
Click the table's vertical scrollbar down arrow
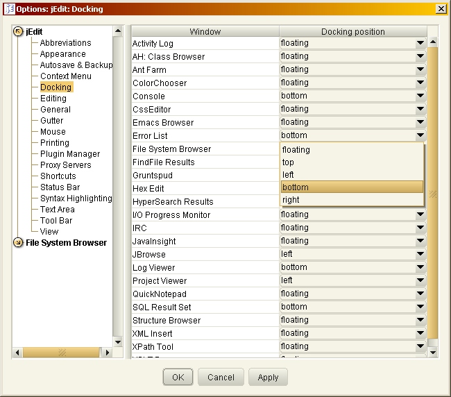pyautogui.click(x=433, y=353)
